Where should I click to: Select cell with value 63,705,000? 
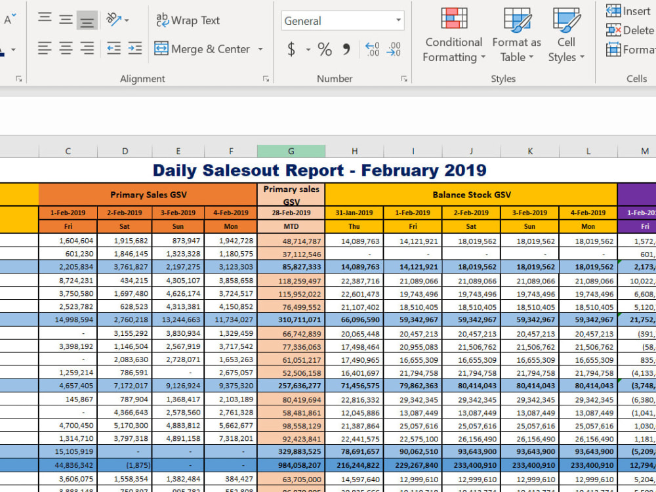[x=291, y=479]
